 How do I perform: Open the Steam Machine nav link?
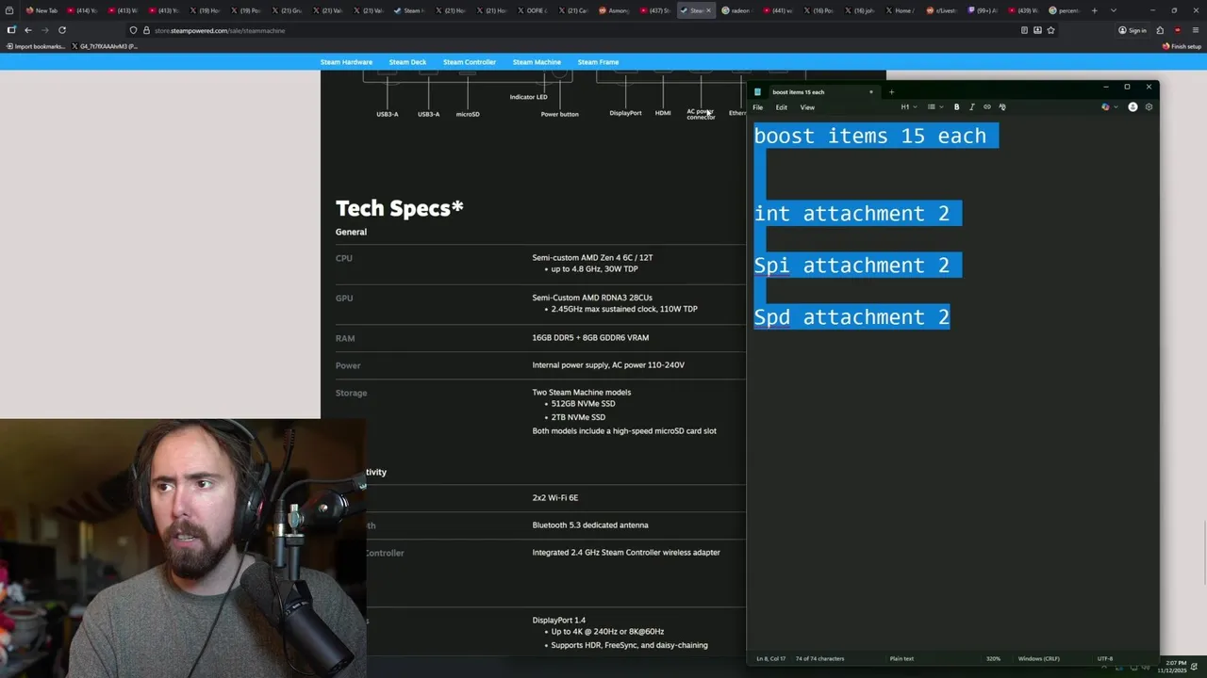point(537,62)
